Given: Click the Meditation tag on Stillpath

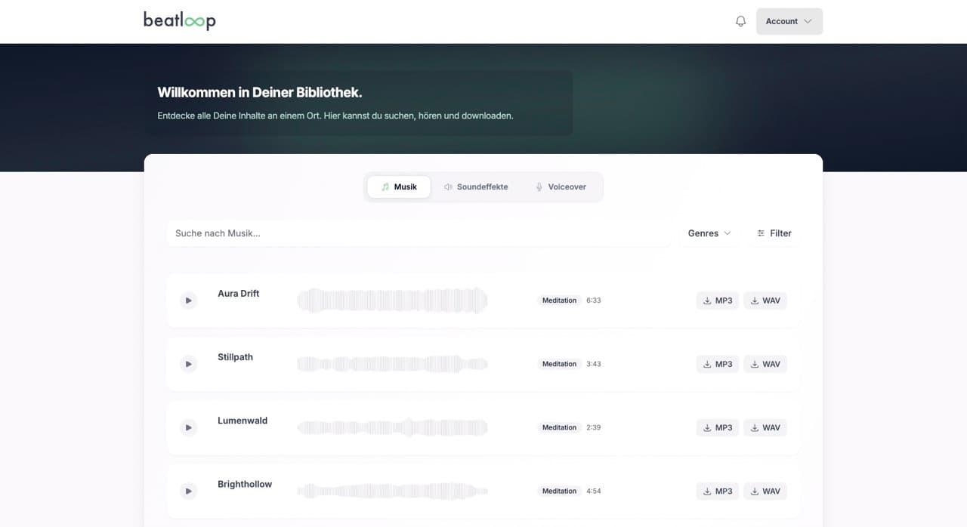Looking at the screenshot, I should click(x=559, y=364).
